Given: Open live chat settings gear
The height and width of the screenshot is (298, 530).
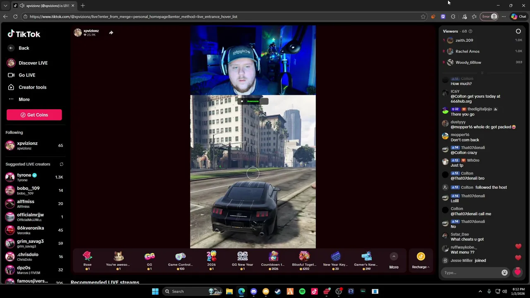Looking at the screenshot, I should [x=518, y=31].
